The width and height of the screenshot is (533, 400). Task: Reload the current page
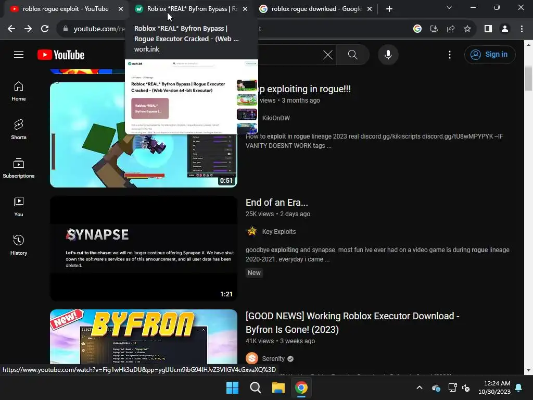[x=45, y=29]
